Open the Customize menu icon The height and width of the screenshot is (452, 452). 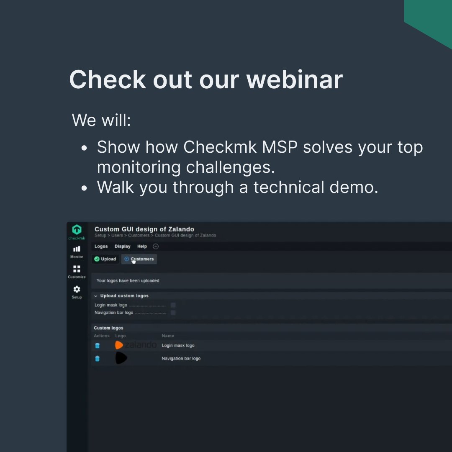pyautogui.click(x=77, y=269)
